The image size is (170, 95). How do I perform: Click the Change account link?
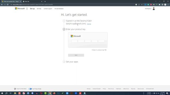(x=89, y=24)
